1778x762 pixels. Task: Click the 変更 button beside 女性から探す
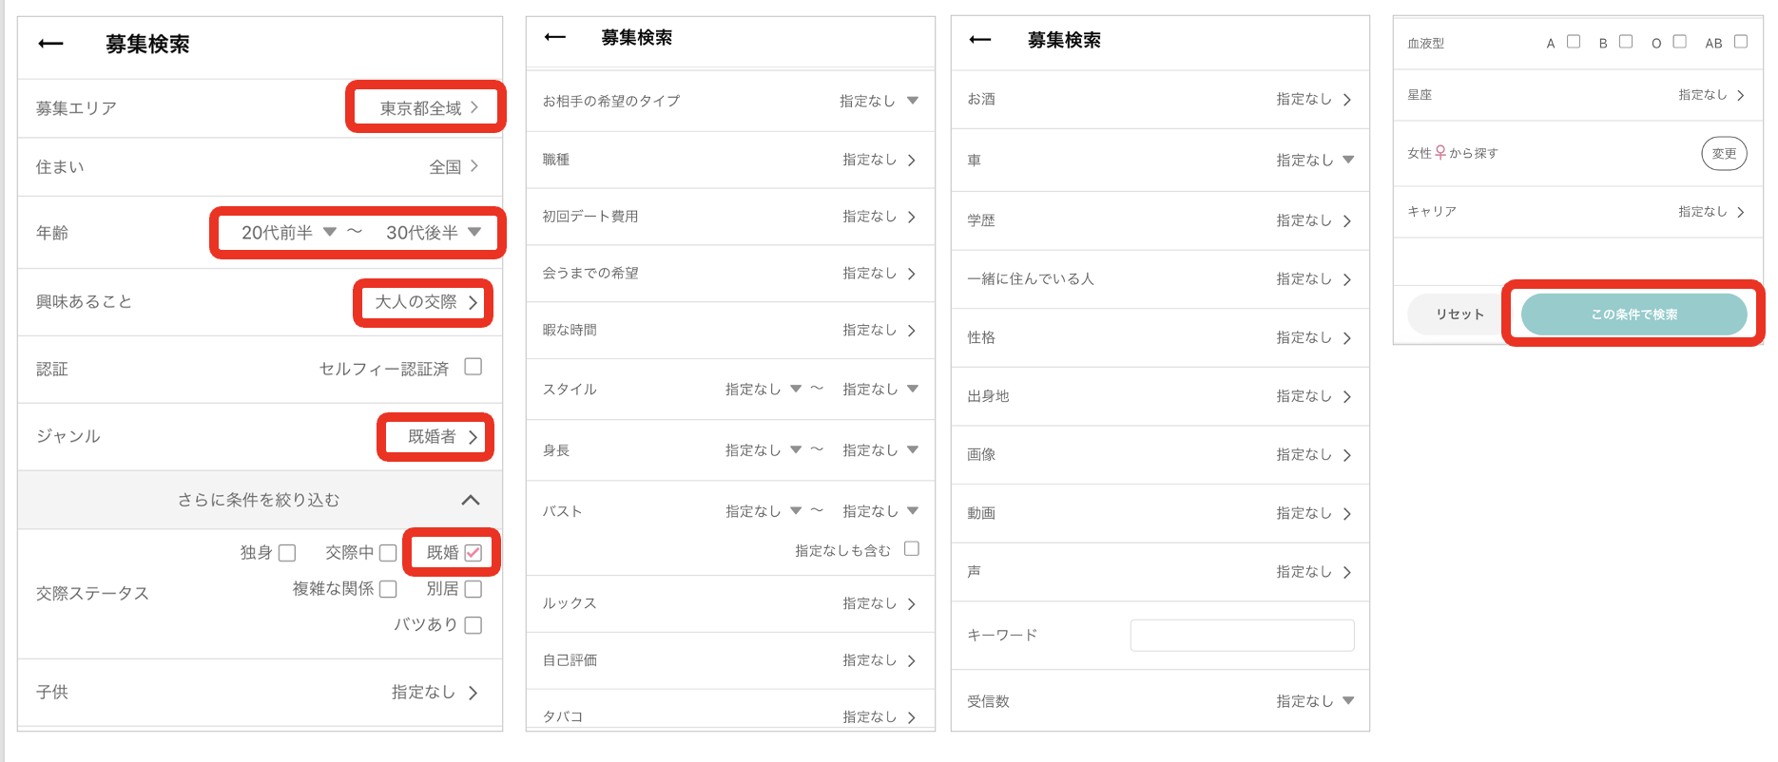click(1723, 153)
